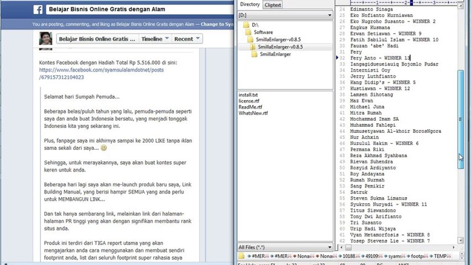This screenshot has height=265, width=471.
Task: Select install.txt in the file list
Action: 248,95
